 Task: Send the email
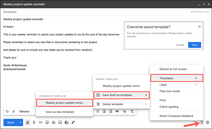pyautogui.click(x=11, y=122)
